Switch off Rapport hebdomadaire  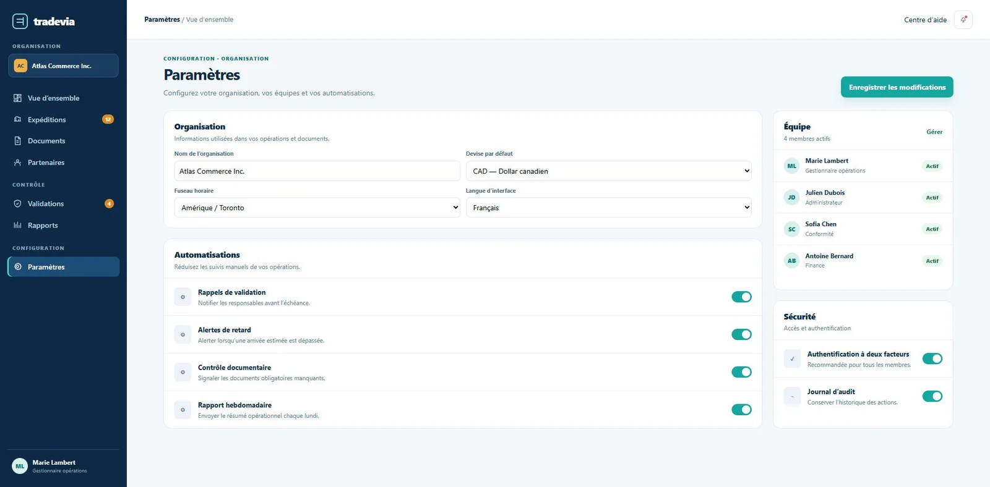(x=741, y=410)
